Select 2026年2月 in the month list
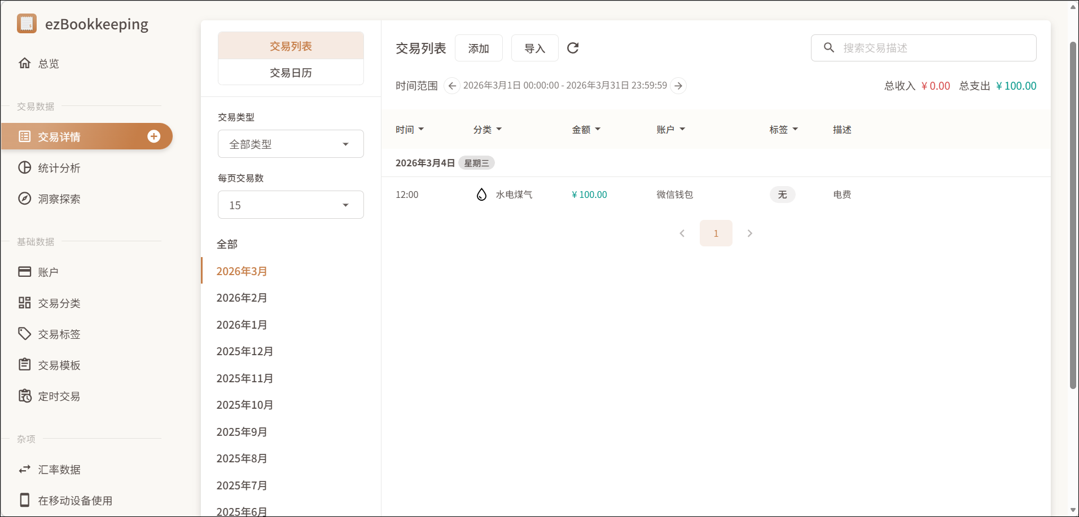The height and width of the screenshot is (517, 1079). (242, 298)
